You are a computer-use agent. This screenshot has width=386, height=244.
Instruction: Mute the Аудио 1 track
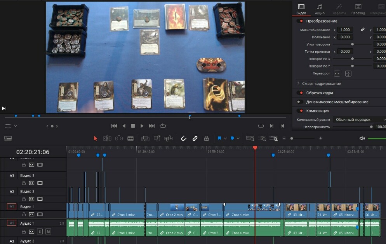pos(48,232)
